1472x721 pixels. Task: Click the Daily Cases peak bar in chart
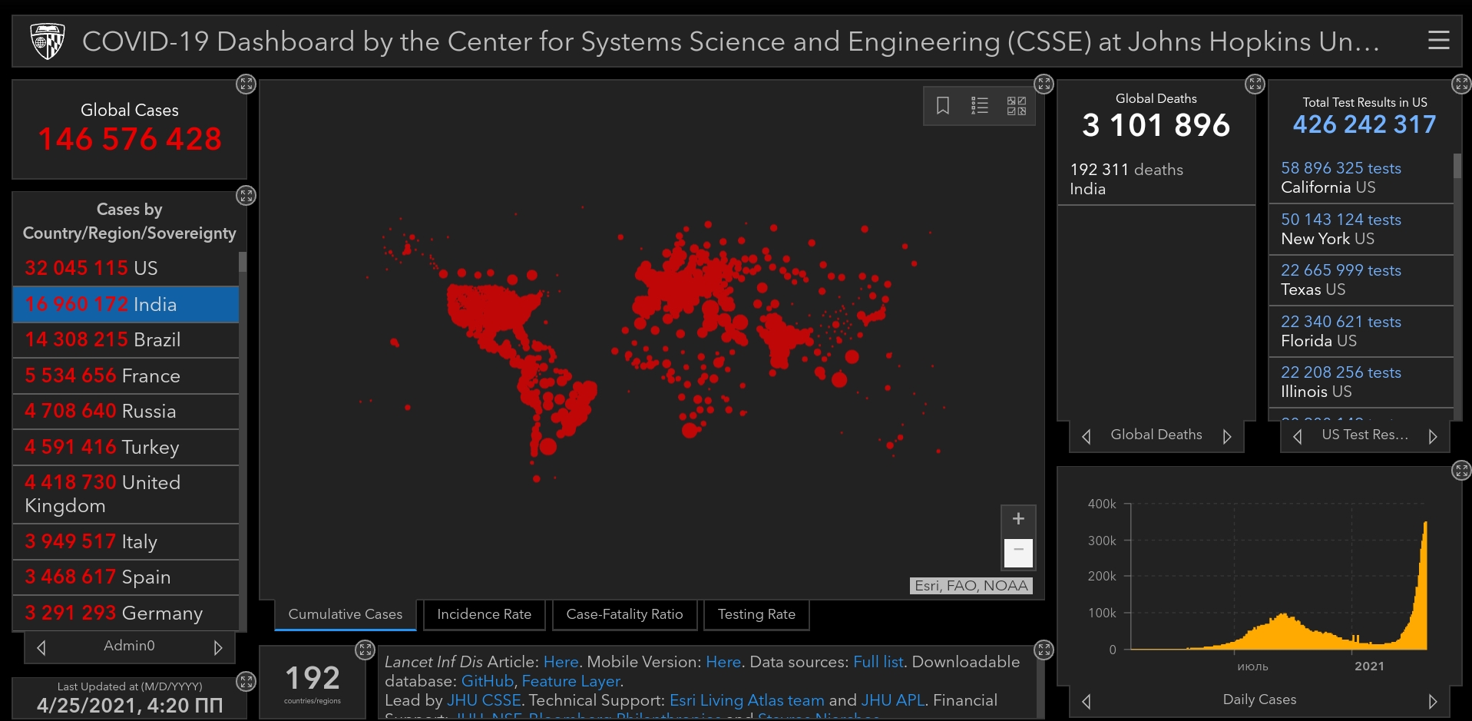tap(1425, 585)
